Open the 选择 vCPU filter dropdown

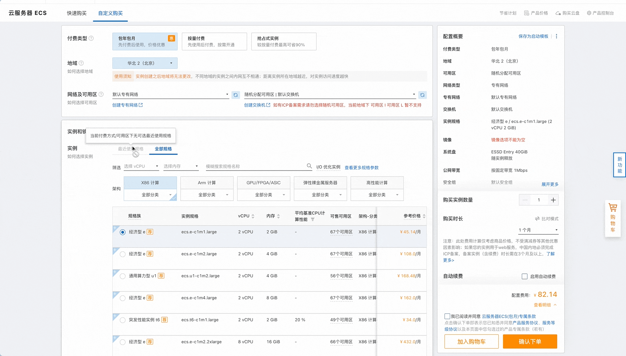click(141, 166)
